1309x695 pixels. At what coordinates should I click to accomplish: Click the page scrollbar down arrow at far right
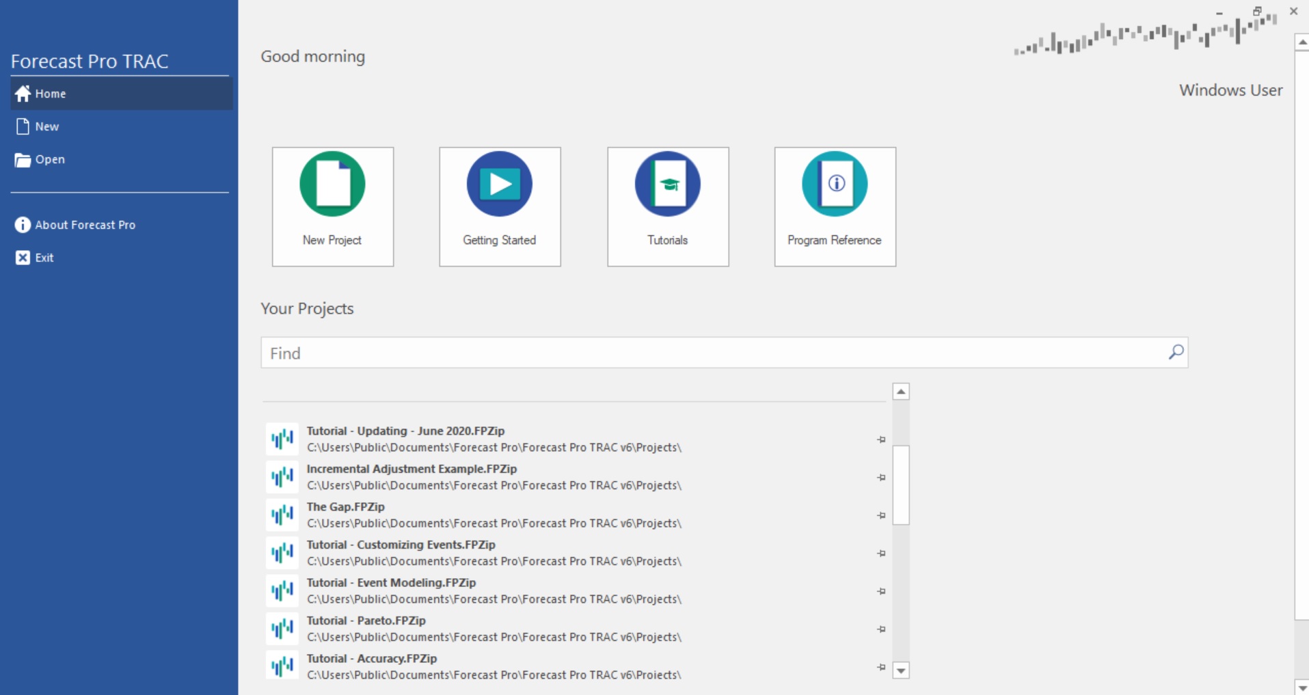coord(1301,687)
